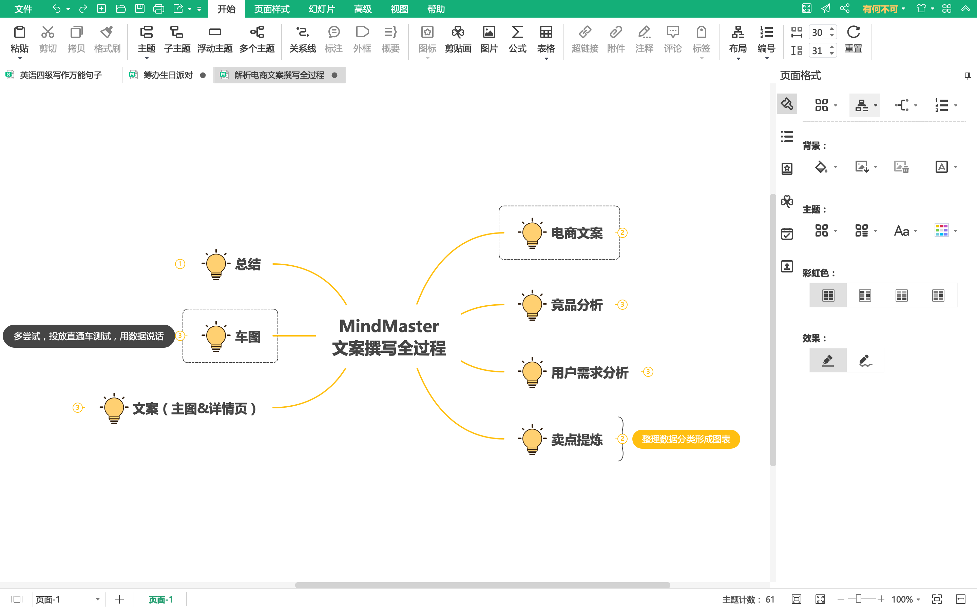
Task: Open the clipart sidebar panel icon
Action: (787, 201)
